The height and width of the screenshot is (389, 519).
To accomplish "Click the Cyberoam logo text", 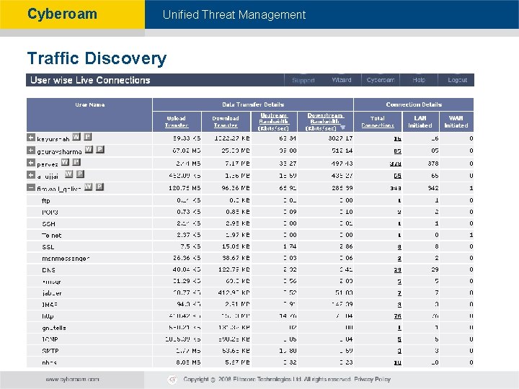I will 62,14.
